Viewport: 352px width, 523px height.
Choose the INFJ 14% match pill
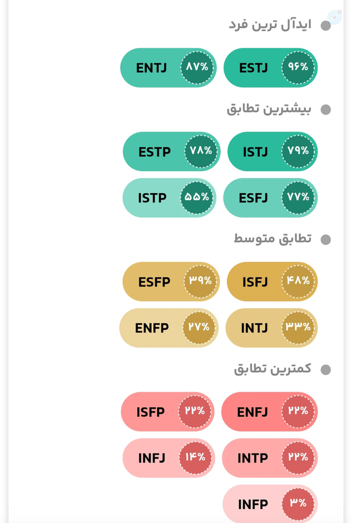(169, 458)
